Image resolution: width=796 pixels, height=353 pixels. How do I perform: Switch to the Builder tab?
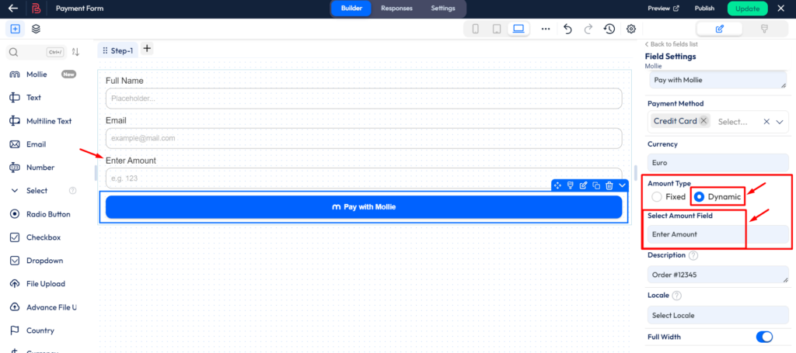(x=351, y=8)
